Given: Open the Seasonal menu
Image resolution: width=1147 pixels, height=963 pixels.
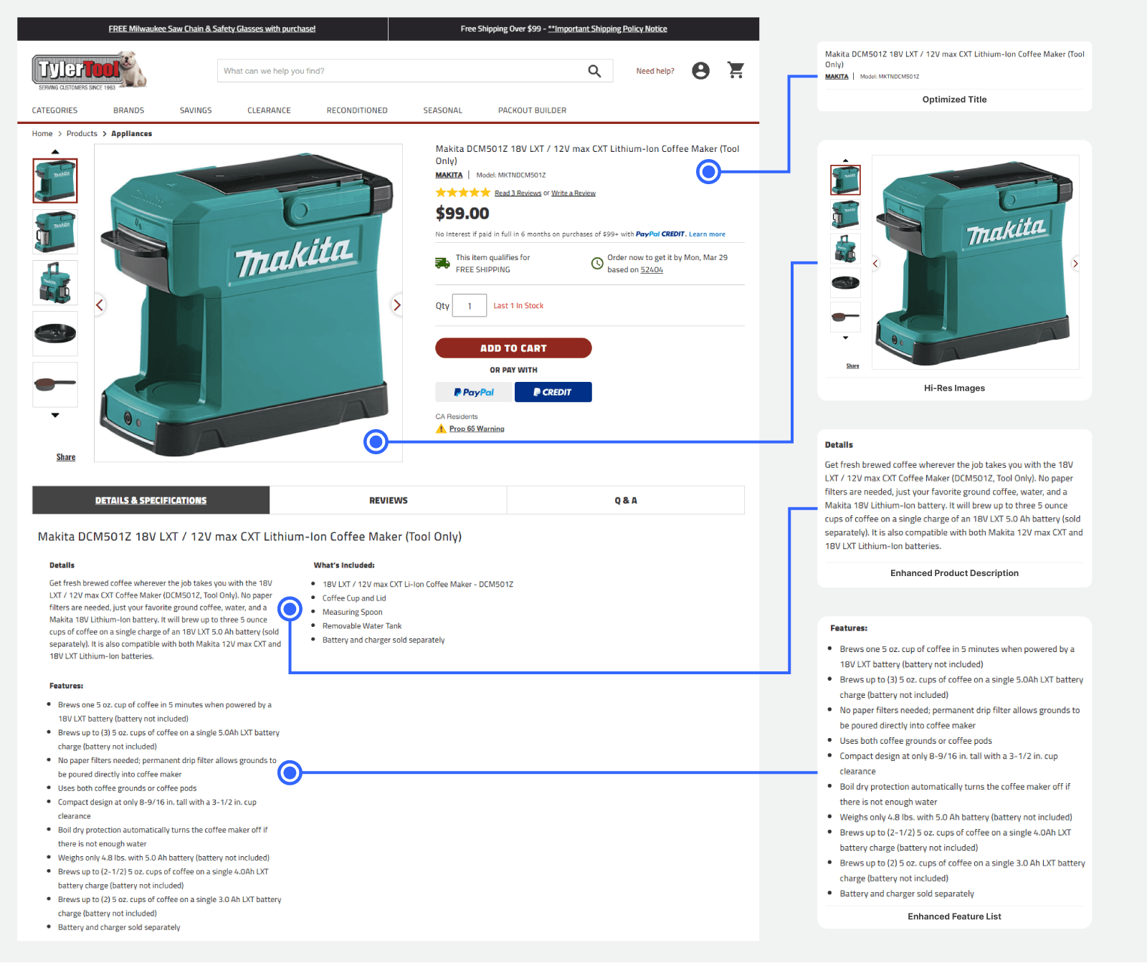Looking at the screenshot, I should coord(442,110).
